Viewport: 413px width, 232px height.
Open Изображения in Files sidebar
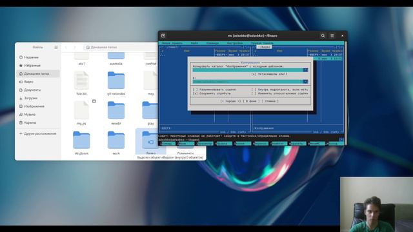tap(39, 106)
